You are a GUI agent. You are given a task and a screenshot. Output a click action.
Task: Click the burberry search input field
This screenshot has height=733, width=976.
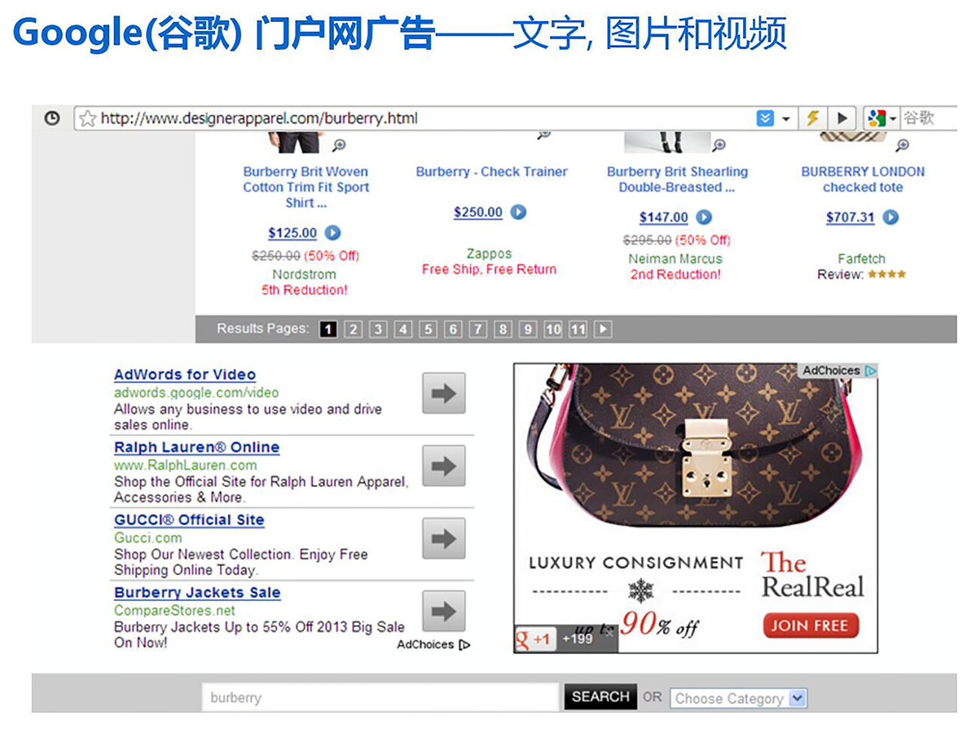[380, 697]
